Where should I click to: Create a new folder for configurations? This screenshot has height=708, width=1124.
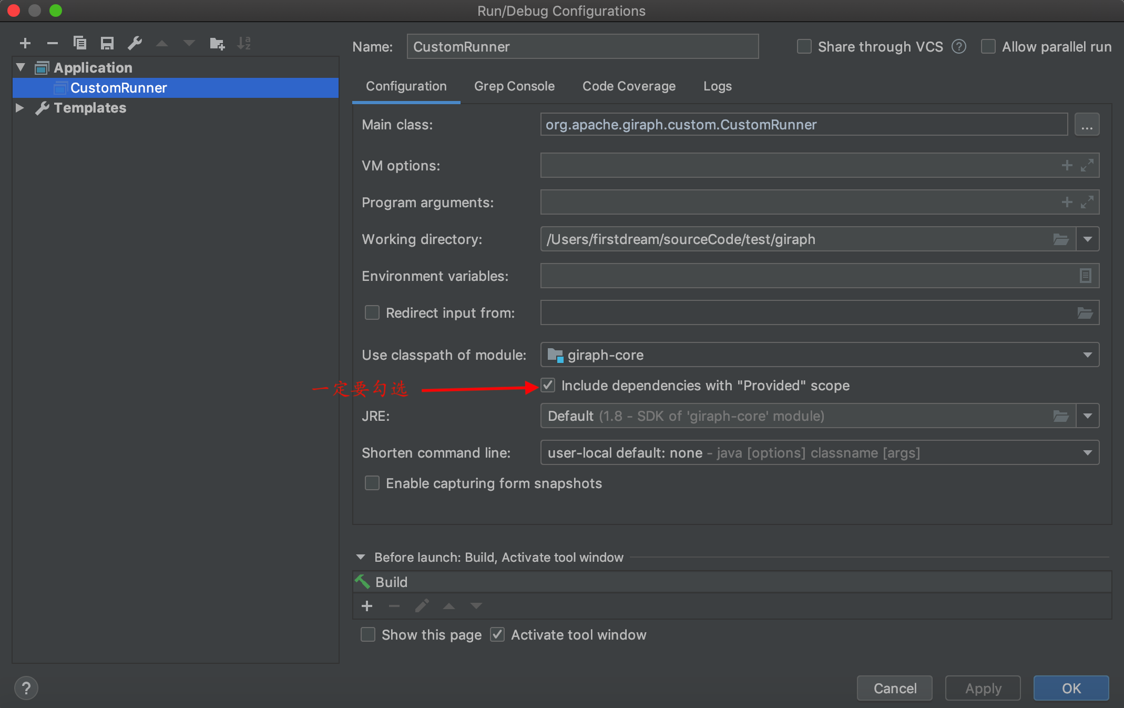click(217, 43)
